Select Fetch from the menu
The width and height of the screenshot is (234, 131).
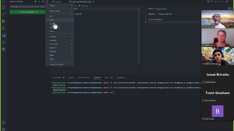pos(60,31)
